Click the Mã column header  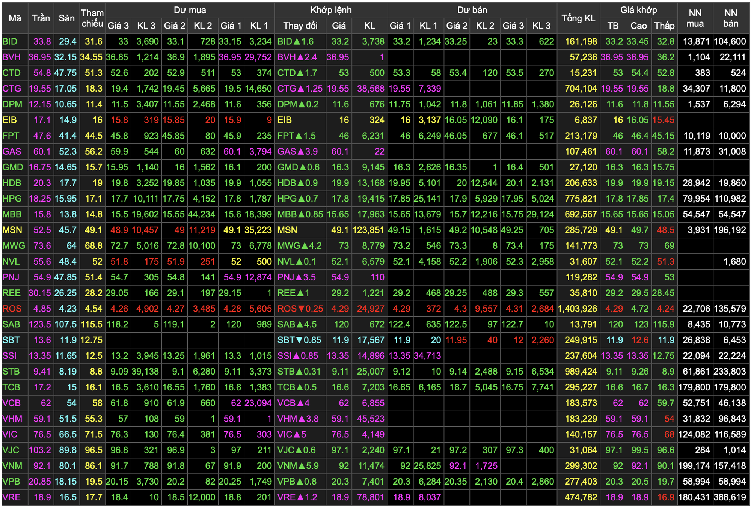click(15, 18)
